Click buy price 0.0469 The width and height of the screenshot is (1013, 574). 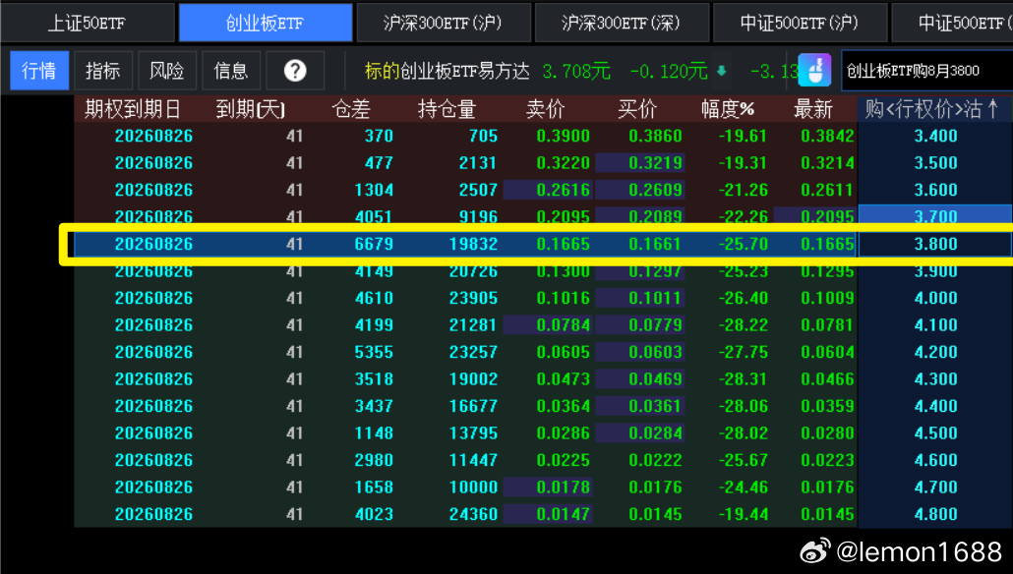point(655,379)
